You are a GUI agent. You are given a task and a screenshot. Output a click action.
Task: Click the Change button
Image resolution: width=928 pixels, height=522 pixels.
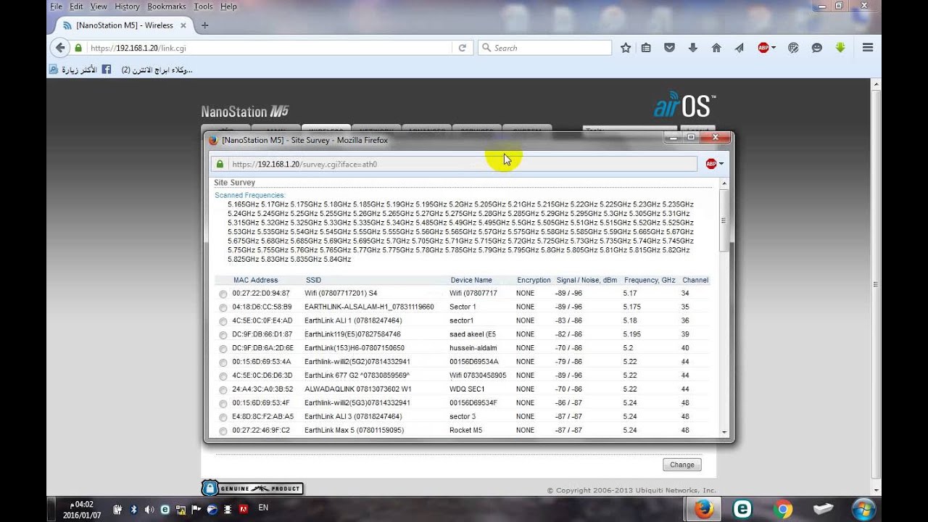[x=681, y=465]
